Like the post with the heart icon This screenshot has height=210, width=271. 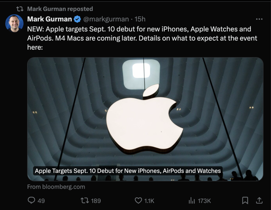(x=138, y=200)
